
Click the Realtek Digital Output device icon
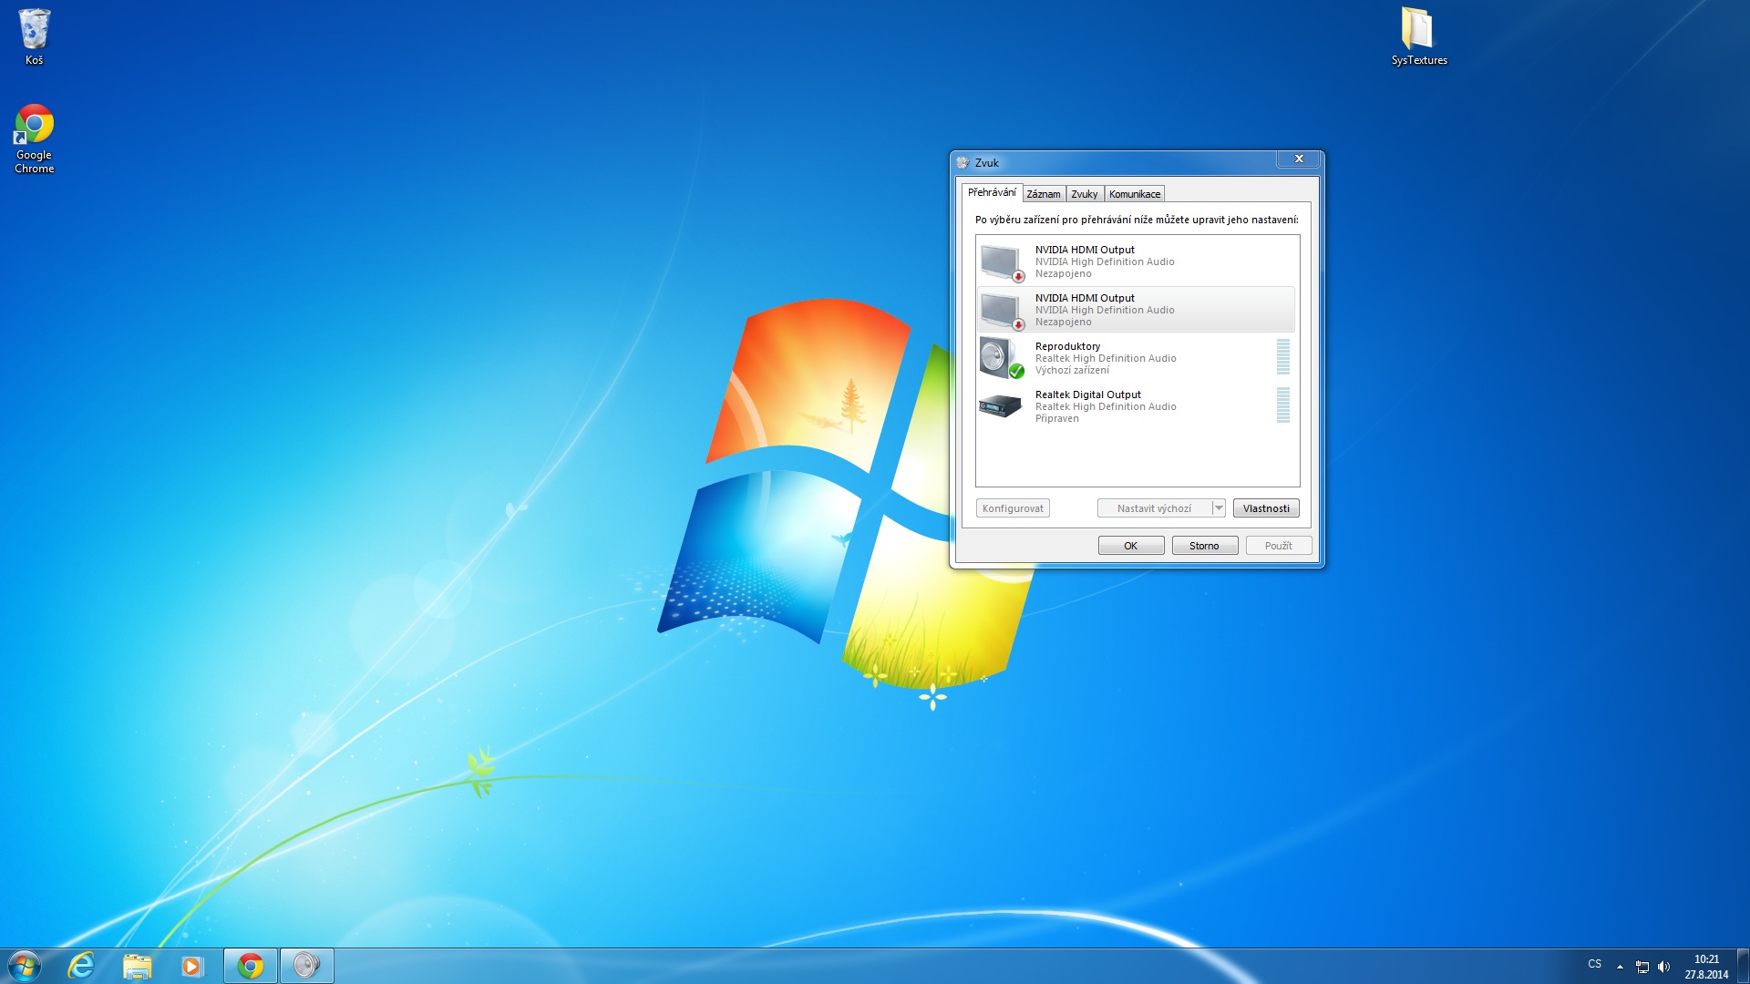click(1001, 405)
